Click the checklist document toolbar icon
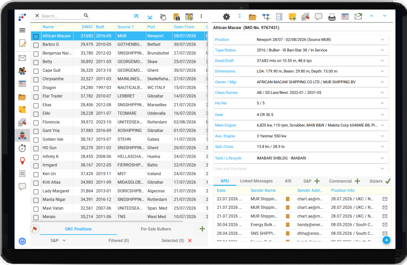The height and width of the screenshot is (265, 407). 280,17
